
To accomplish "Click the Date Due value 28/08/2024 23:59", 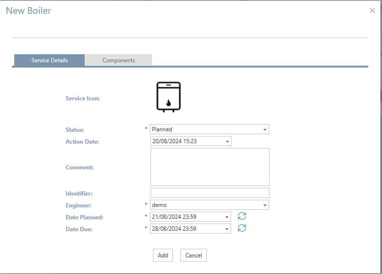I will click(x=174, y=229).
